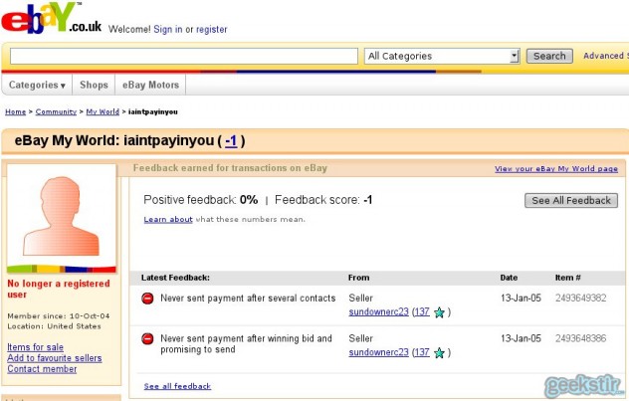Click the 137 score link in the first feedback row

click(x=422, y=312)
